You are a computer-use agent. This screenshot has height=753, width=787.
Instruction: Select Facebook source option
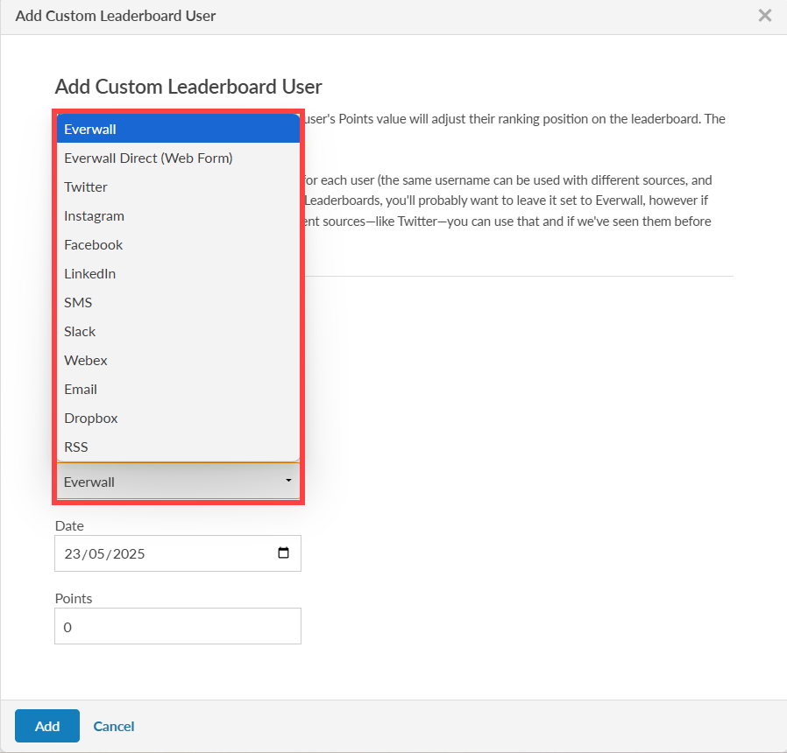pyautogui.click(x=178, y=244)
